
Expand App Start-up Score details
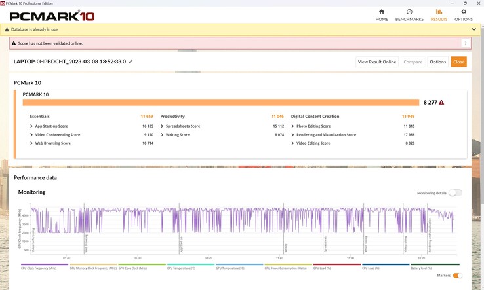(31, 126)
